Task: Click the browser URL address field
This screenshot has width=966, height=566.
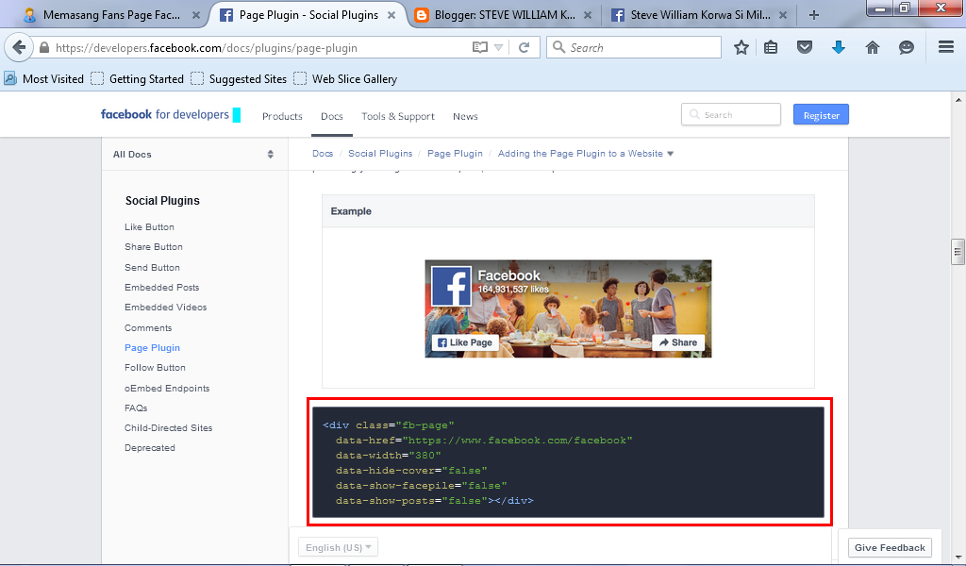Action: pos(258,47)
